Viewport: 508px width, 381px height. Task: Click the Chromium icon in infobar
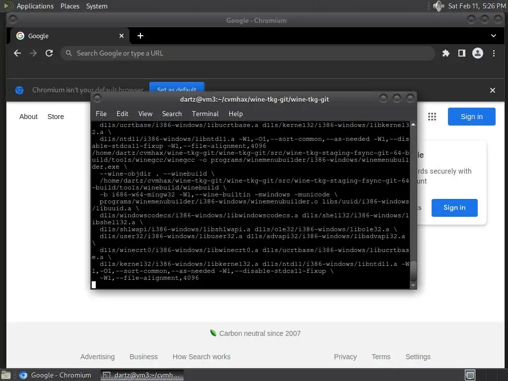19,90
